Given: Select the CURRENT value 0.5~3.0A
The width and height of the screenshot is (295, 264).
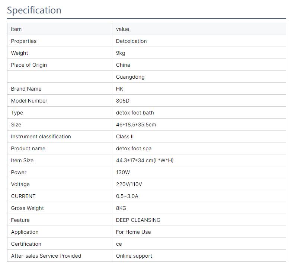Looking at the screenshot, I should (x=127, y=196).
